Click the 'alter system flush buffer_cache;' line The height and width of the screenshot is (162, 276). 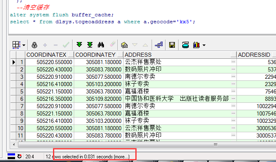click(62, 15)
